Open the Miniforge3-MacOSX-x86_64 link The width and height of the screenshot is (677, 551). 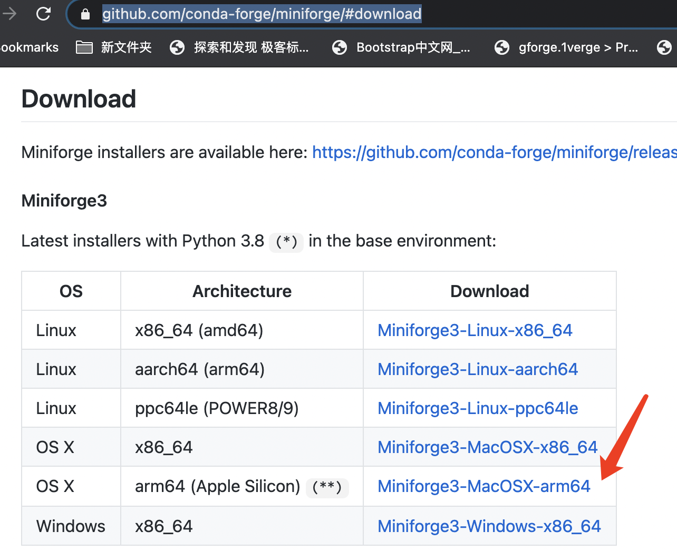487,447
